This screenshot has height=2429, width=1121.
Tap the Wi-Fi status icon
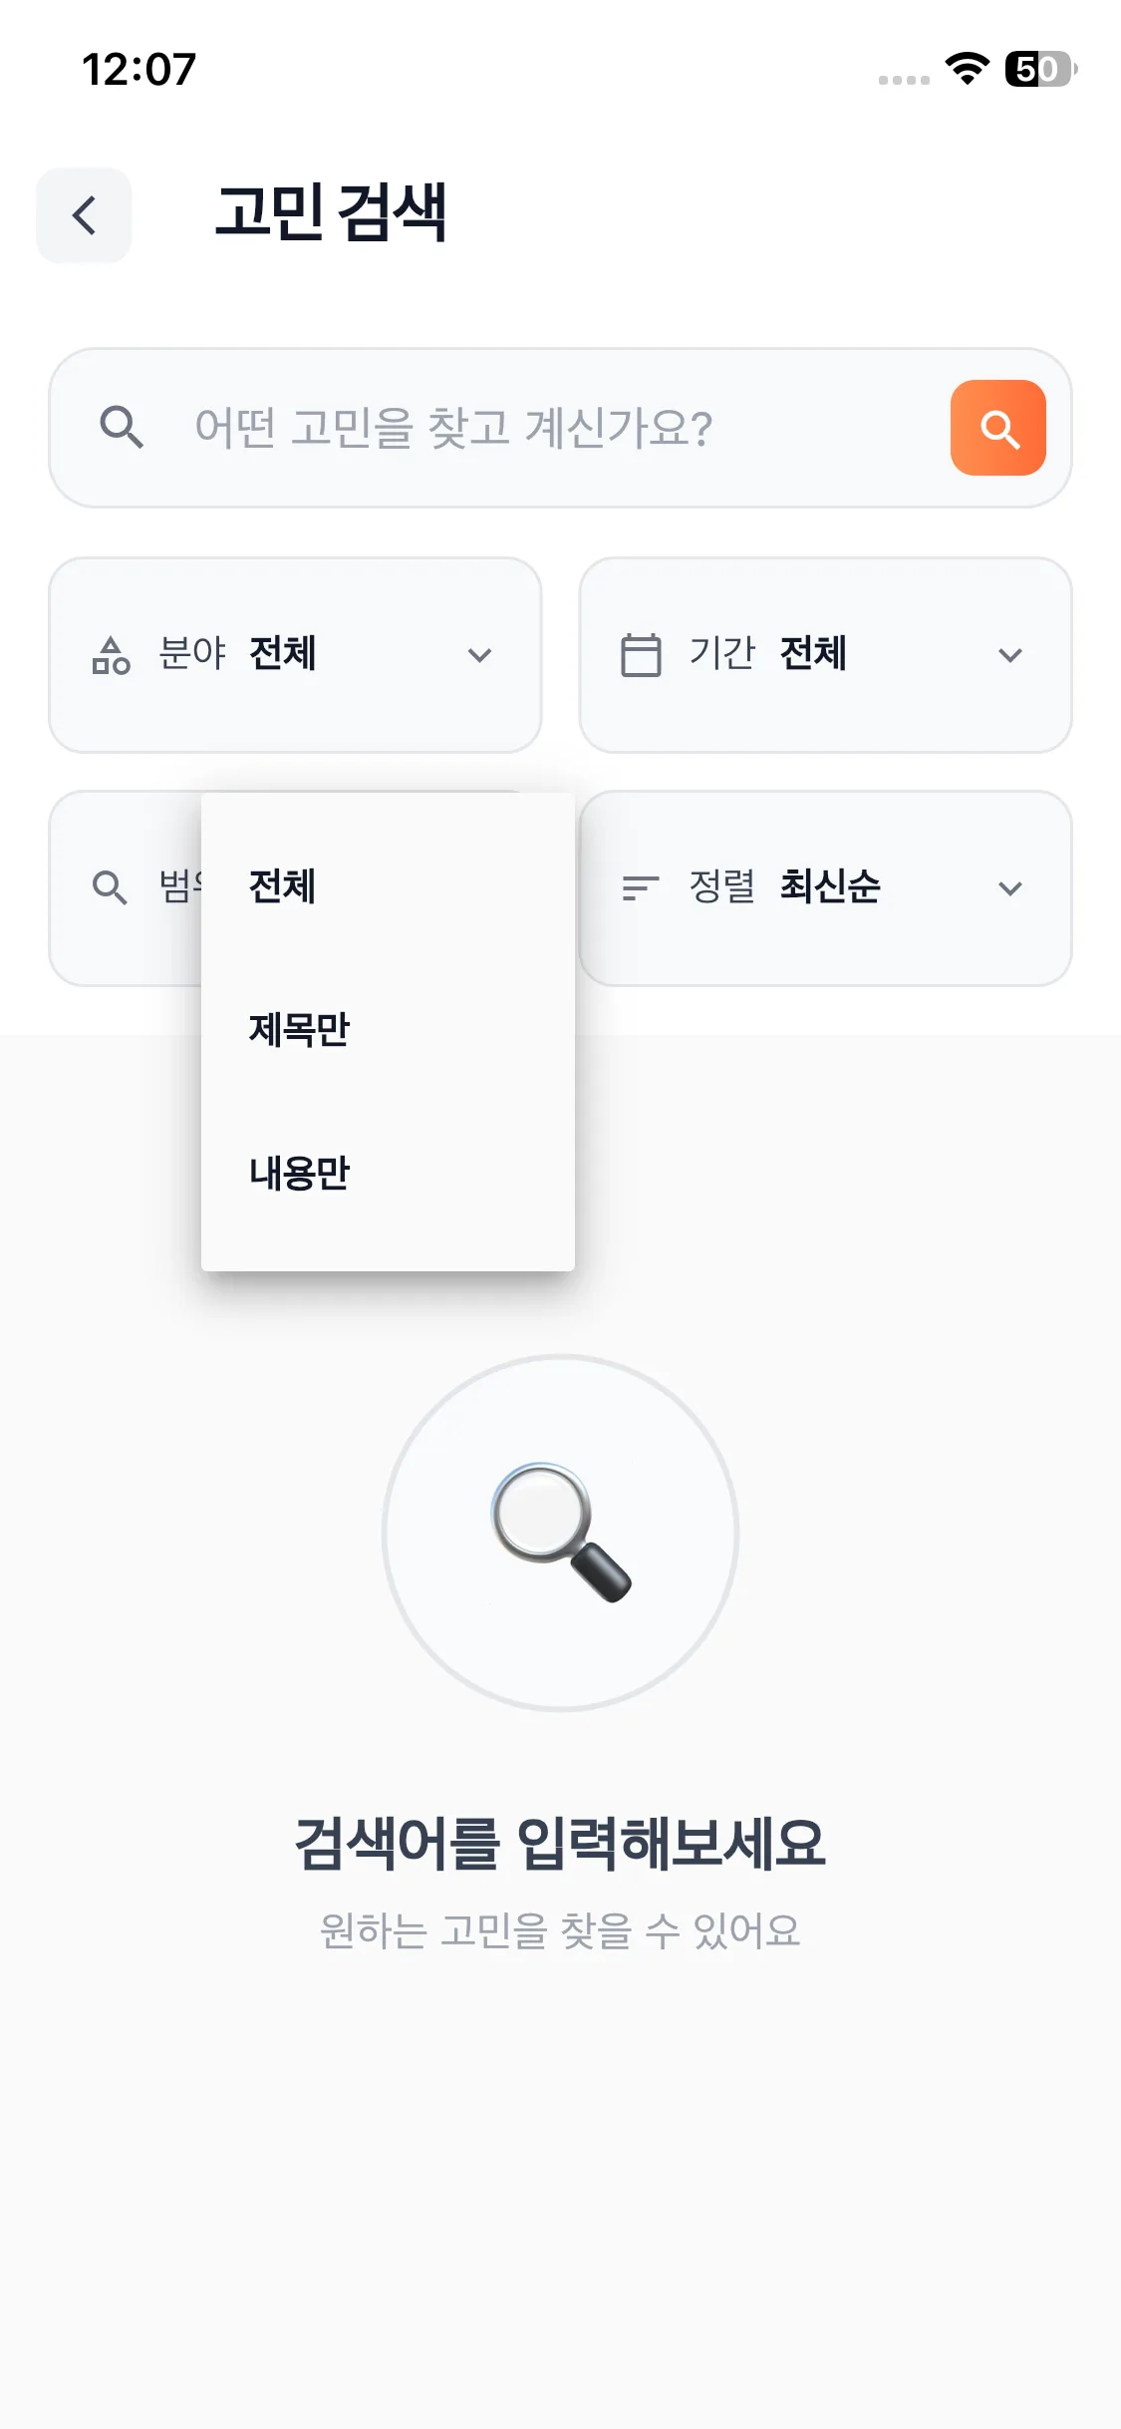(967, 69)
